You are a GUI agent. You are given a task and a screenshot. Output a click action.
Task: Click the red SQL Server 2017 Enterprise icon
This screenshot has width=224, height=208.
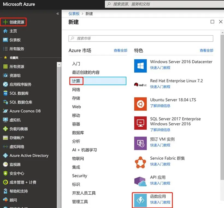point(140,123)
